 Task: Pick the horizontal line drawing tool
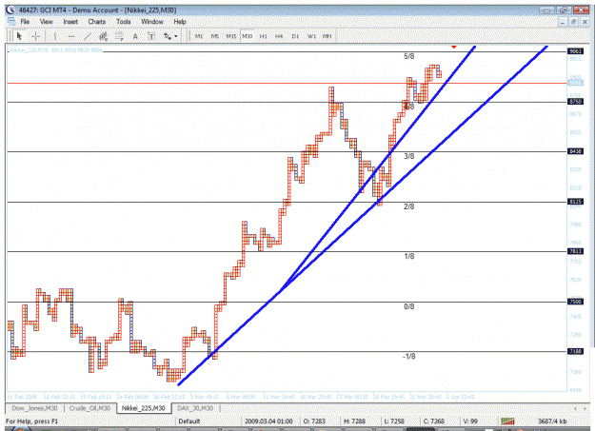click(71, 36)
